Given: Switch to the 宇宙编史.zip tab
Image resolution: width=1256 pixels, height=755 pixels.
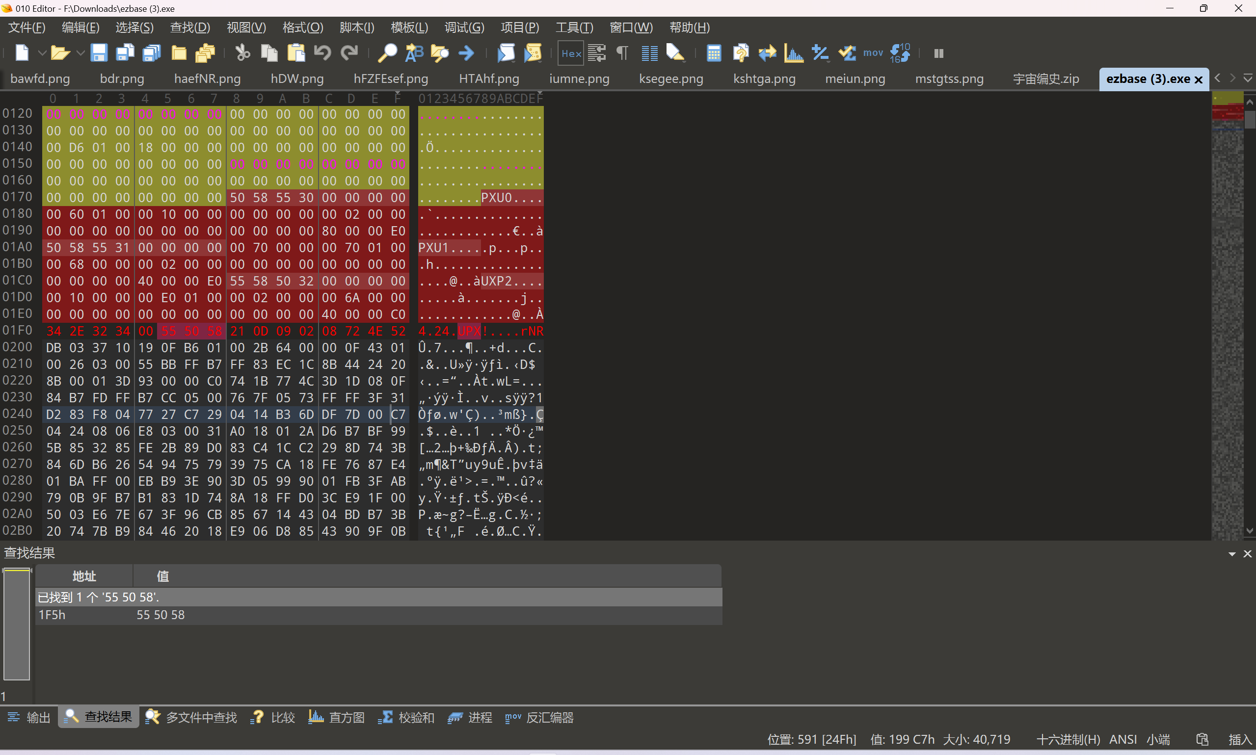Looking at the screenshot, I should [1045, 79].
